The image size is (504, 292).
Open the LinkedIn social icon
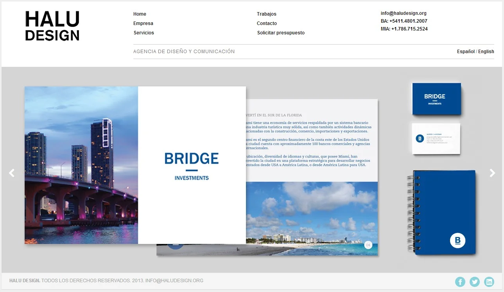pos(489,281)
